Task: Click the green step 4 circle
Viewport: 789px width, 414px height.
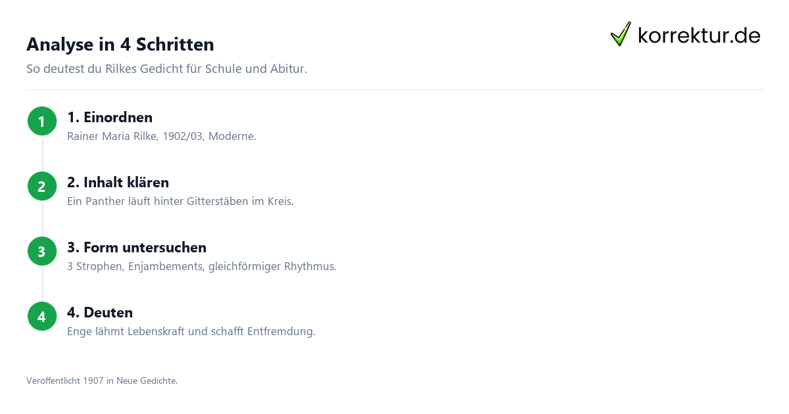Action: tap(41, 316)
